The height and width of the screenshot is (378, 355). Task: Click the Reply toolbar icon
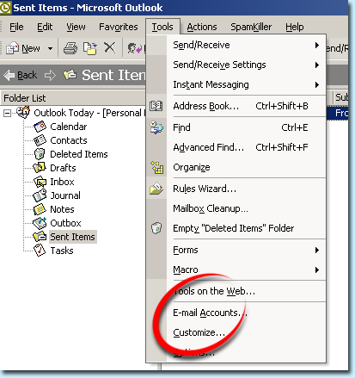135,48
